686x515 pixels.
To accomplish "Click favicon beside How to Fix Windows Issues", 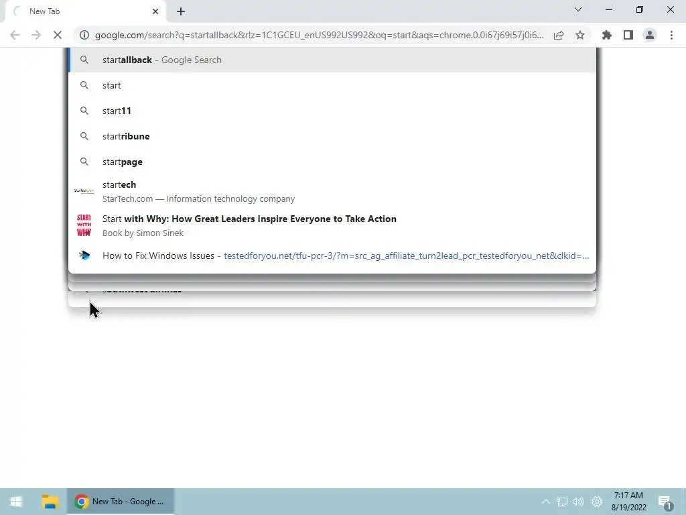I will [x=84, y=255].
